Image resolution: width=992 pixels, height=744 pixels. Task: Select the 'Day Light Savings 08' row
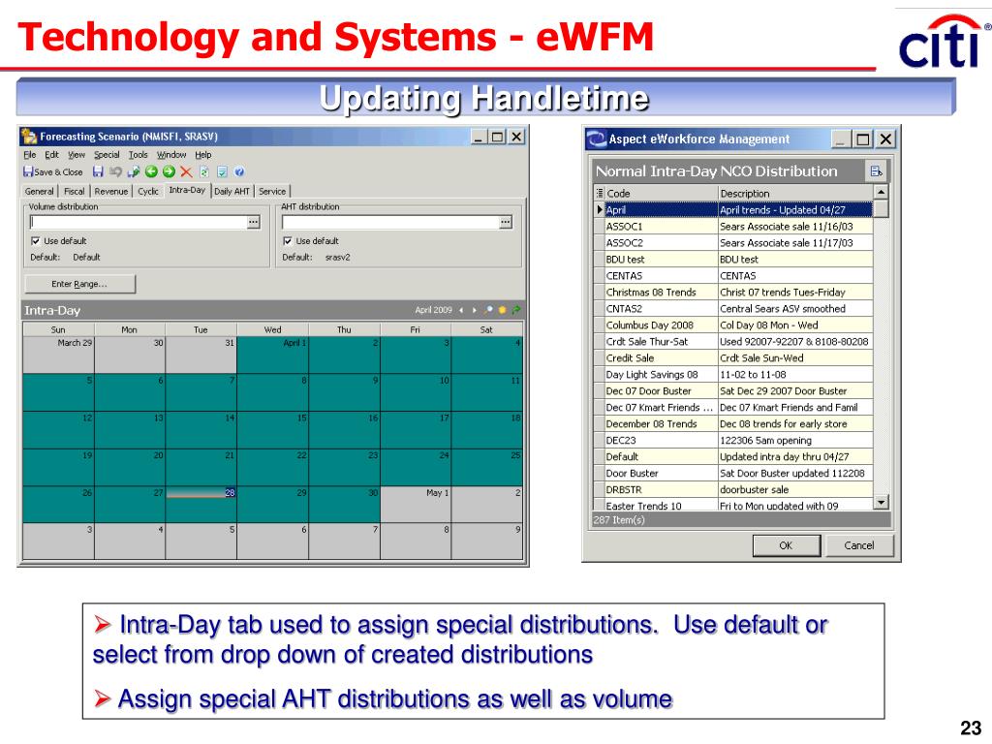(x=733, y=374)
